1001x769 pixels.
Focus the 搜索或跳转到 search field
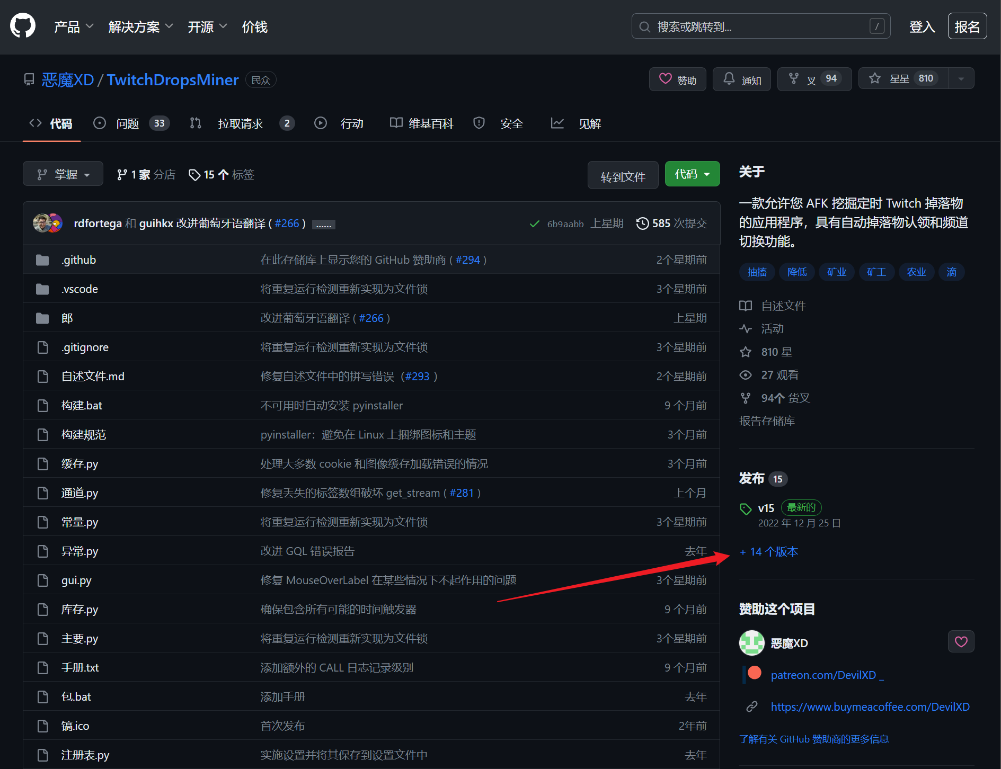761,26
